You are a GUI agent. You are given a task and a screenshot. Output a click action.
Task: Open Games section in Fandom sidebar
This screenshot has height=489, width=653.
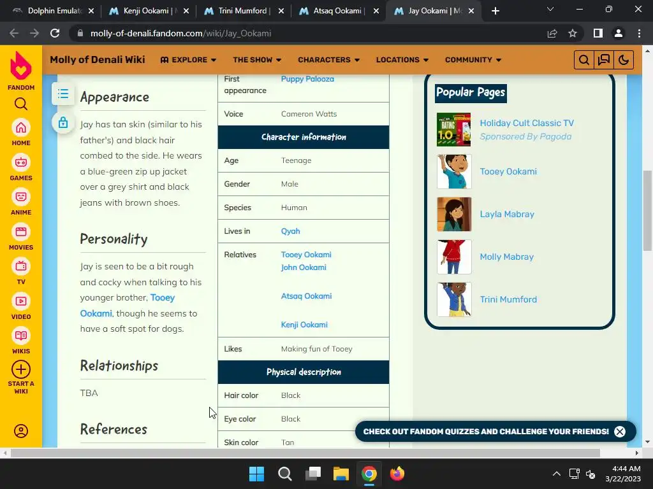pos(21,167)
